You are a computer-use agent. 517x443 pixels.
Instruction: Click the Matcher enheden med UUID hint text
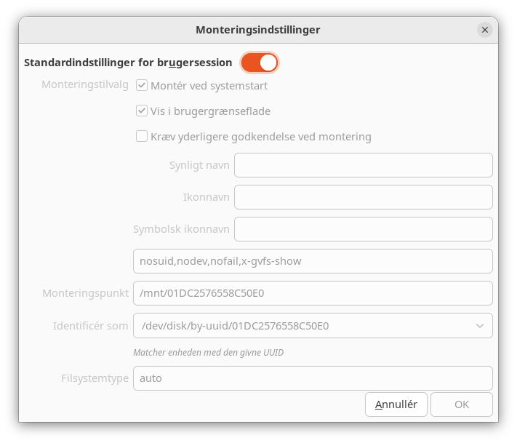coord(208,353)
